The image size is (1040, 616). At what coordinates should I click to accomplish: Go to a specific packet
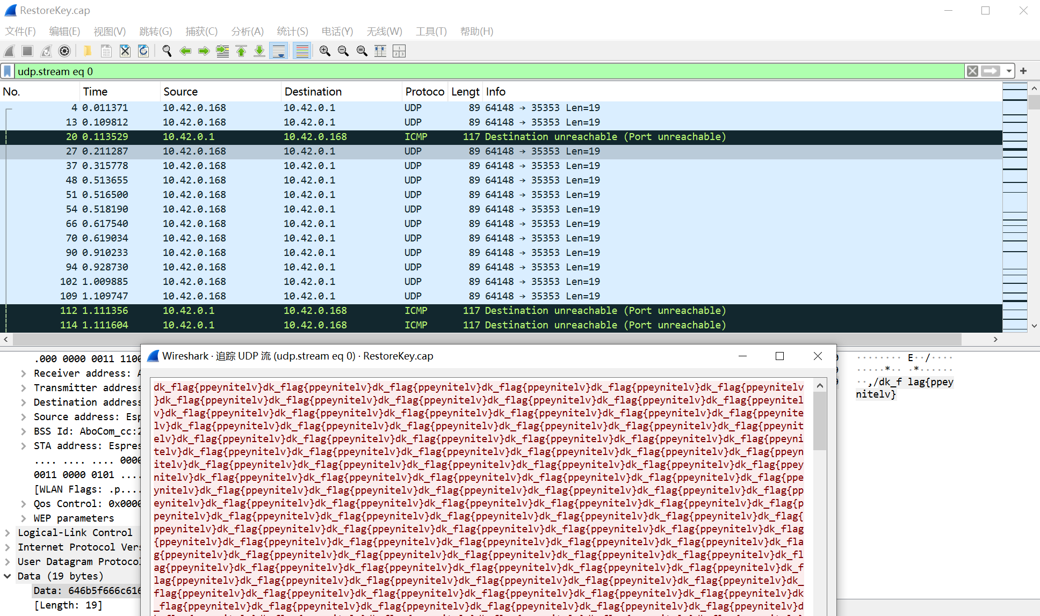[x=222, y=51]
